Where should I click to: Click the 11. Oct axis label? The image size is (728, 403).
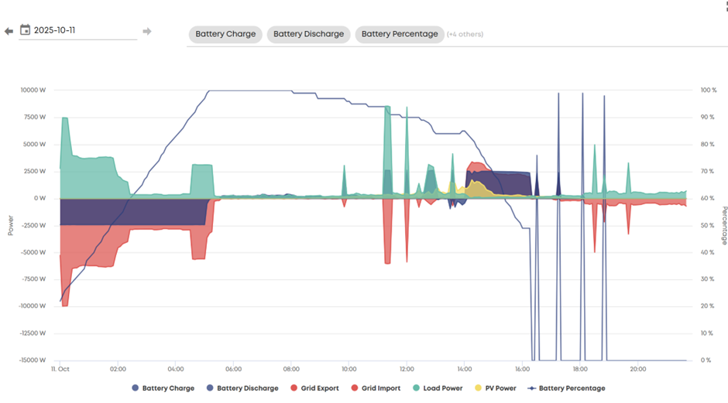[x=60, y=369]
